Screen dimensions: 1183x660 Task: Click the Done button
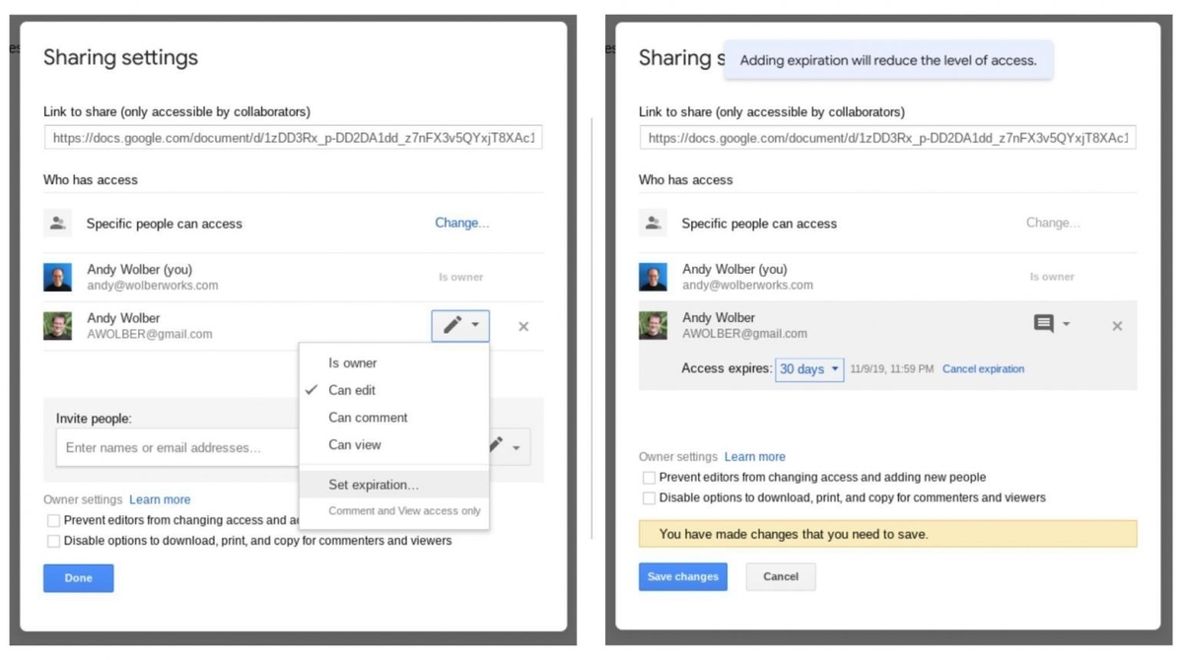pyautogui.click(x=78, y=577)
